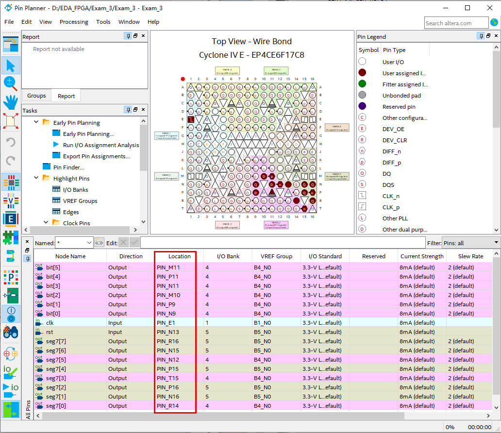Click the pin table scroll-up arrow
This screenshot has height=433, width=501.
click(496, 254)
